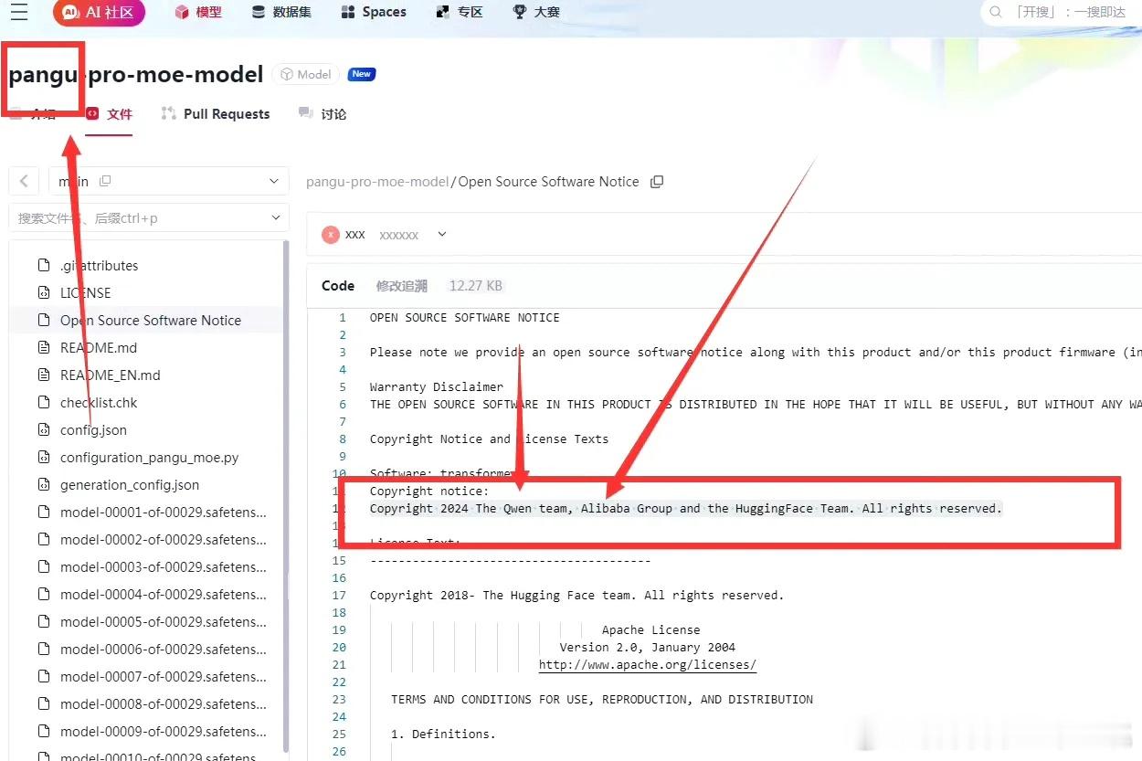Collapse the file sidebar with the chevron

pos(24,181)
